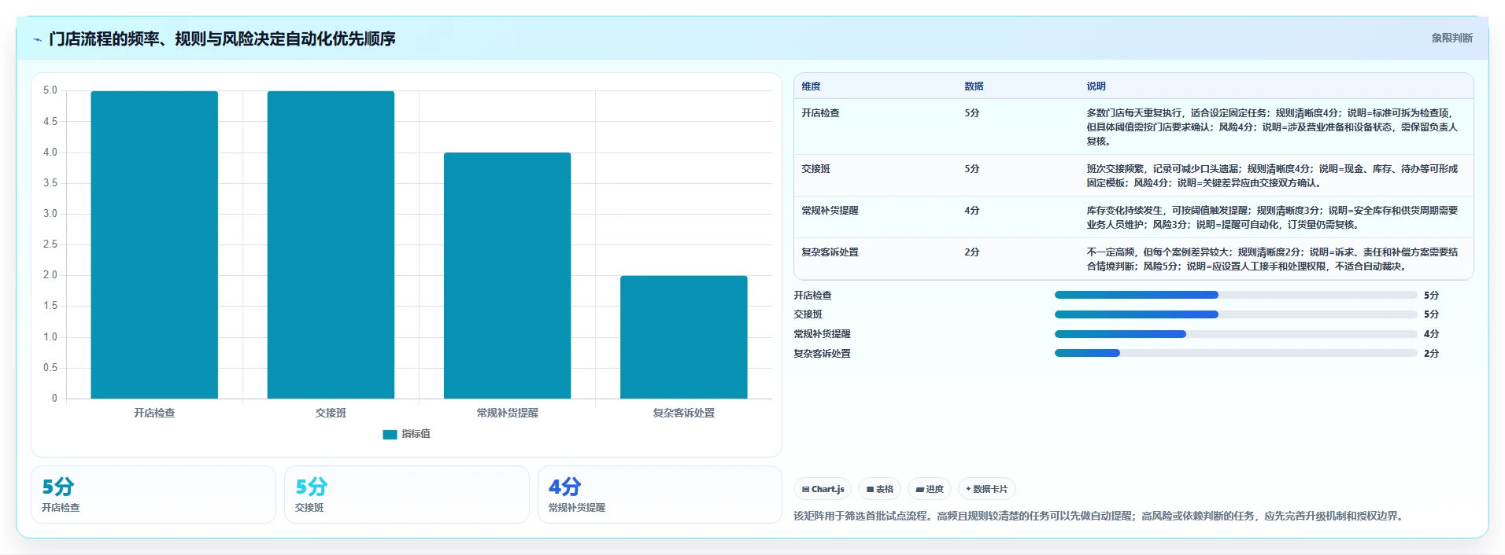Click the 常规补货提醒 progress bar
Viewport: 1505px width, 555px height.
point(1236,334)
